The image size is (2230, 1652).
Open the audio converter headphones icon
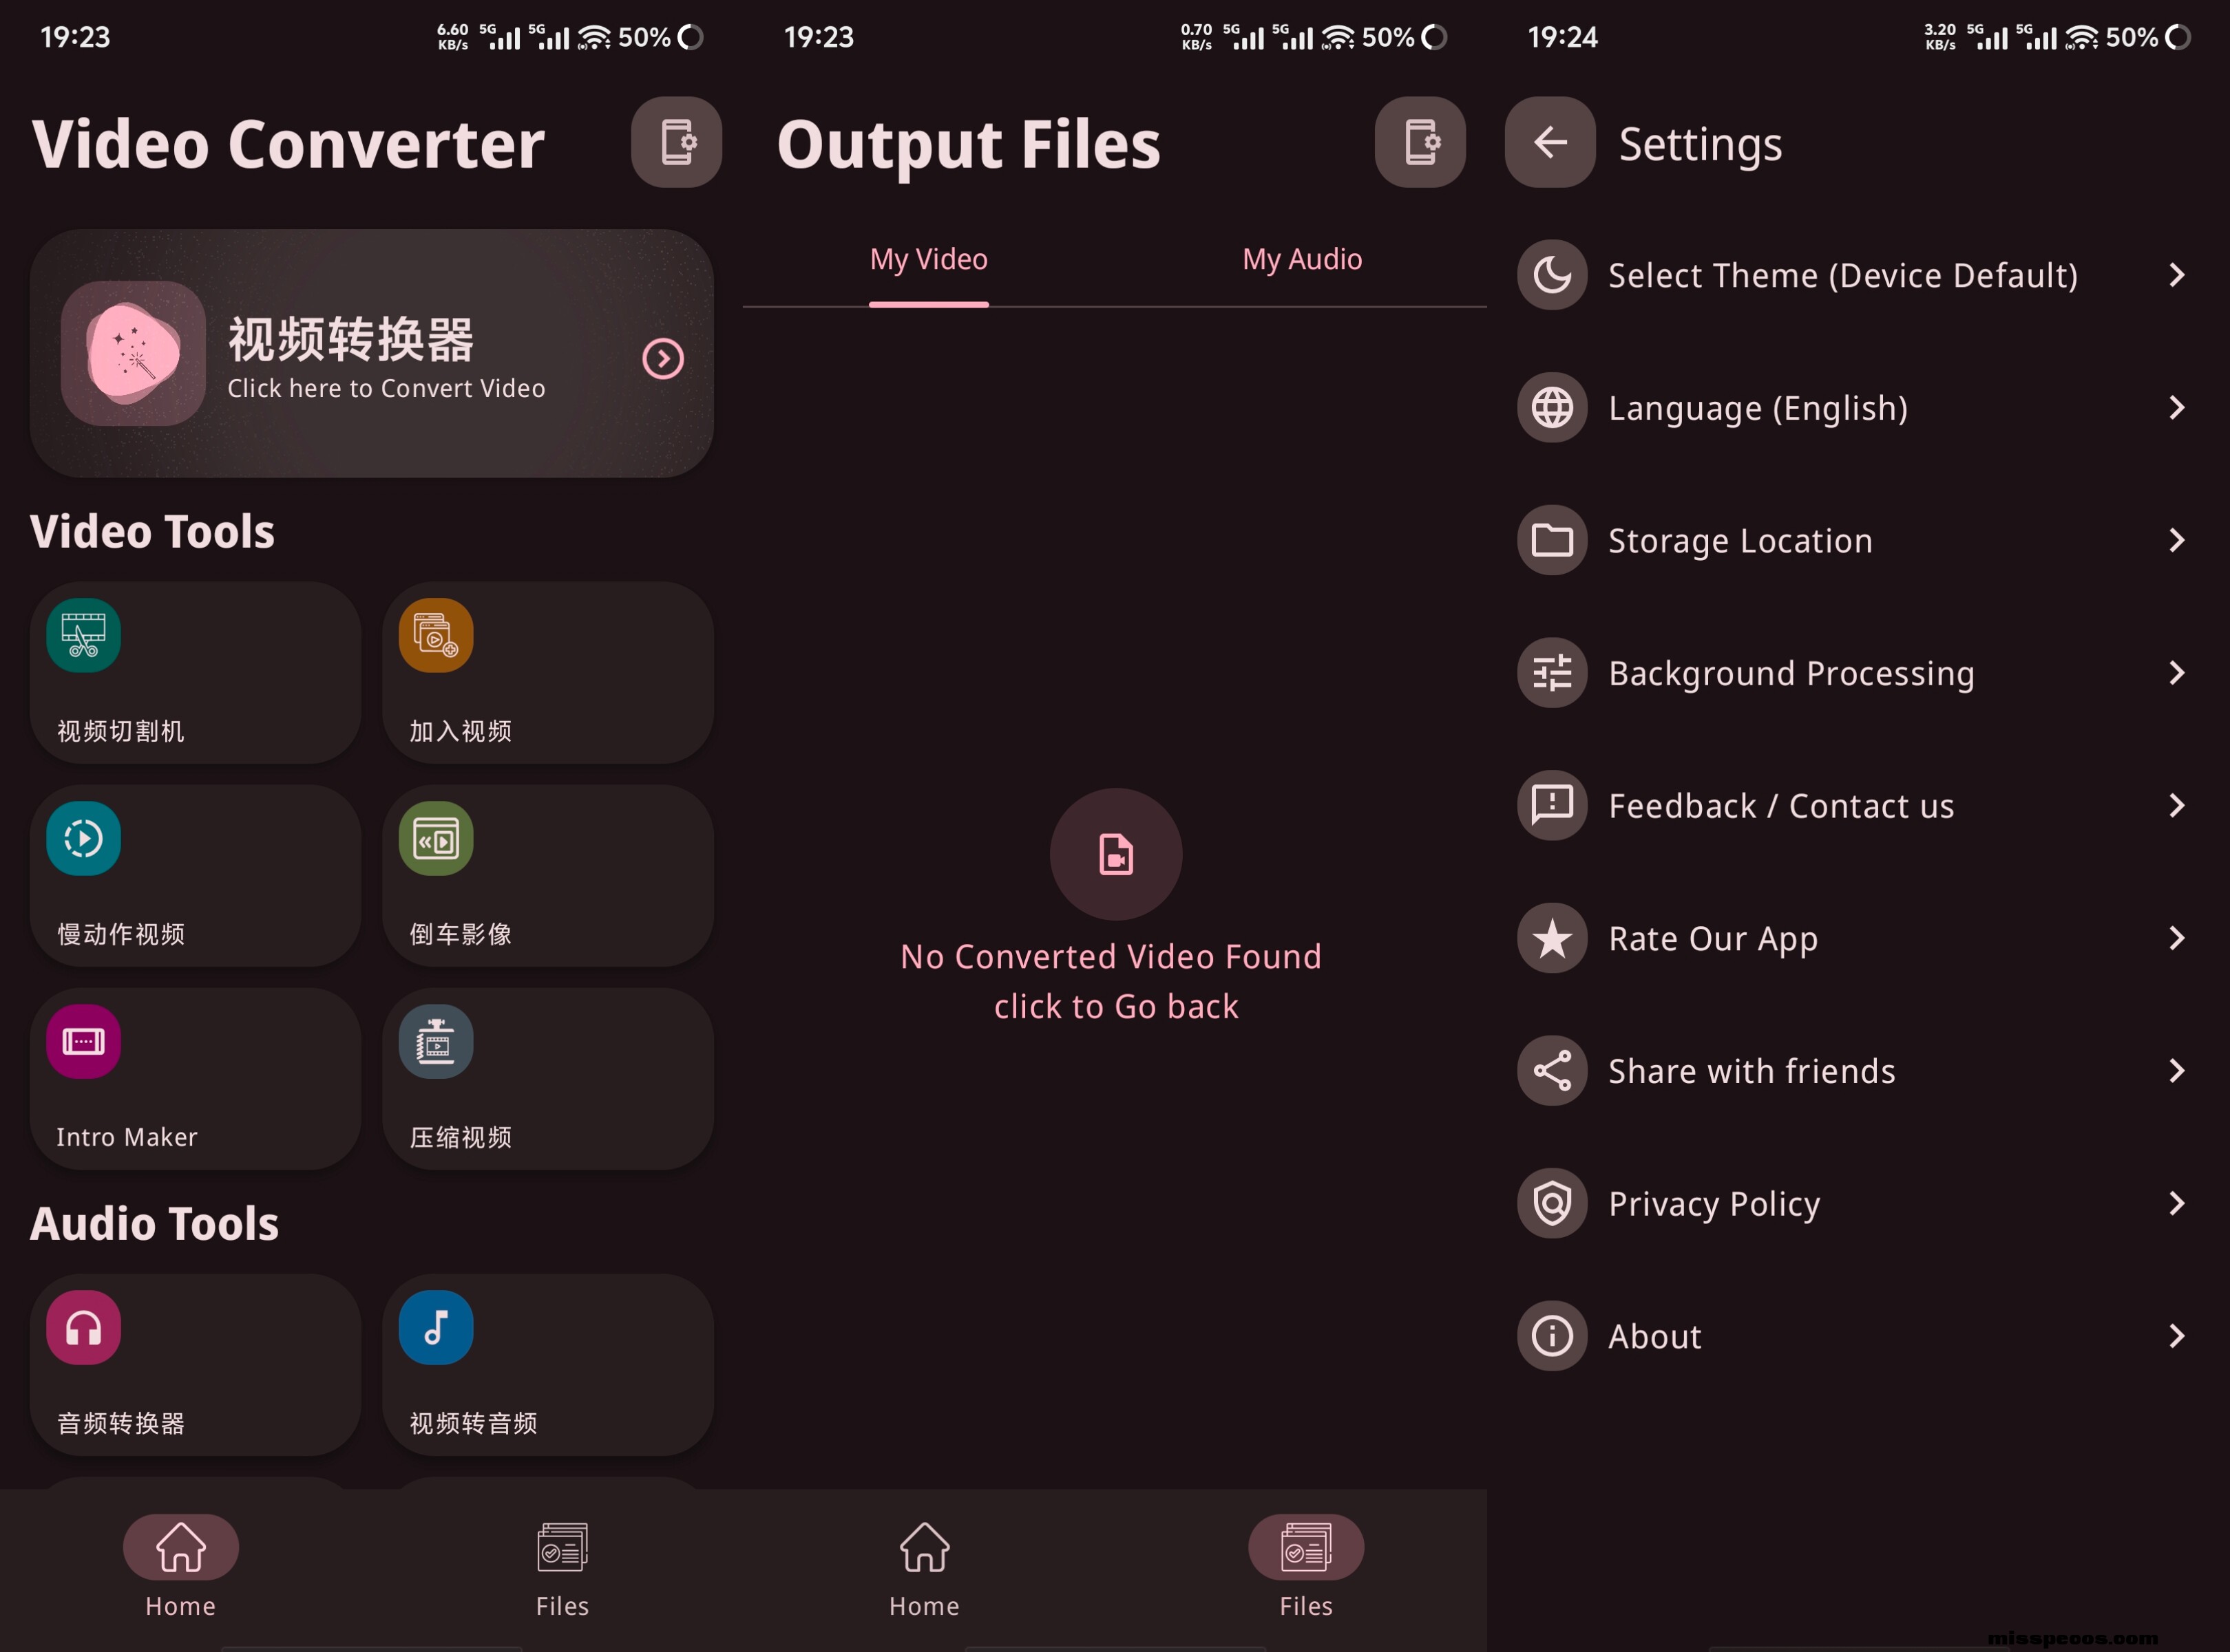83,1328
